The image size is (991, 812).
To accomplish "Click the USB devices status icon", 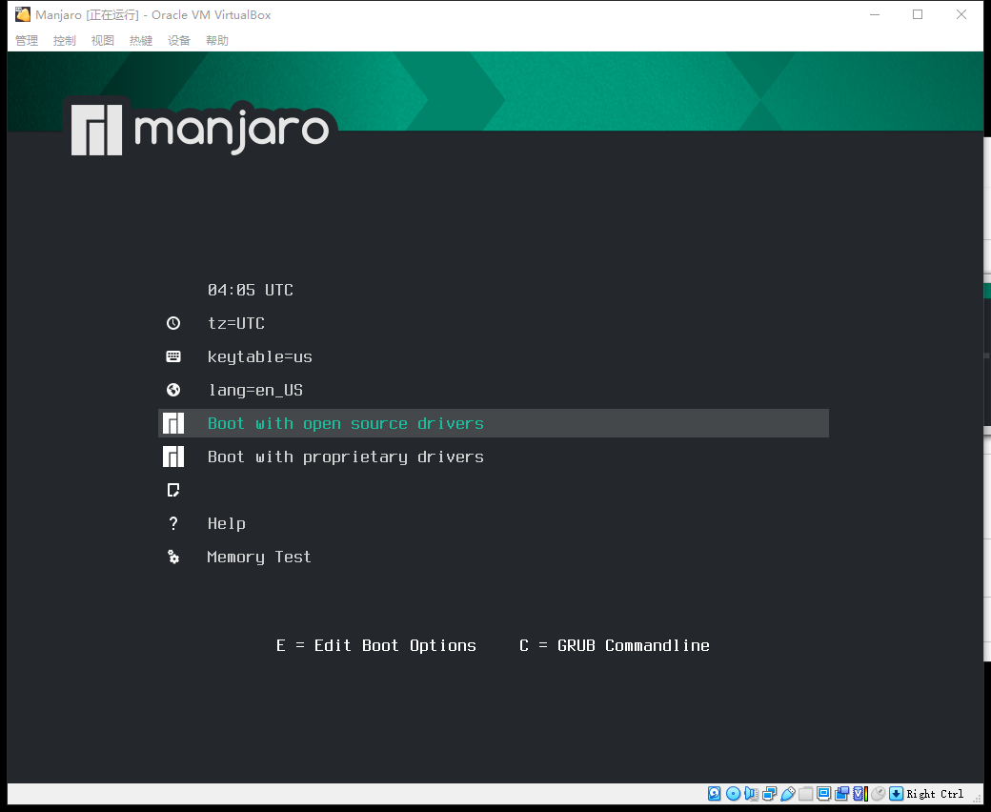I will pyautogui.click(x=787, y=794).
